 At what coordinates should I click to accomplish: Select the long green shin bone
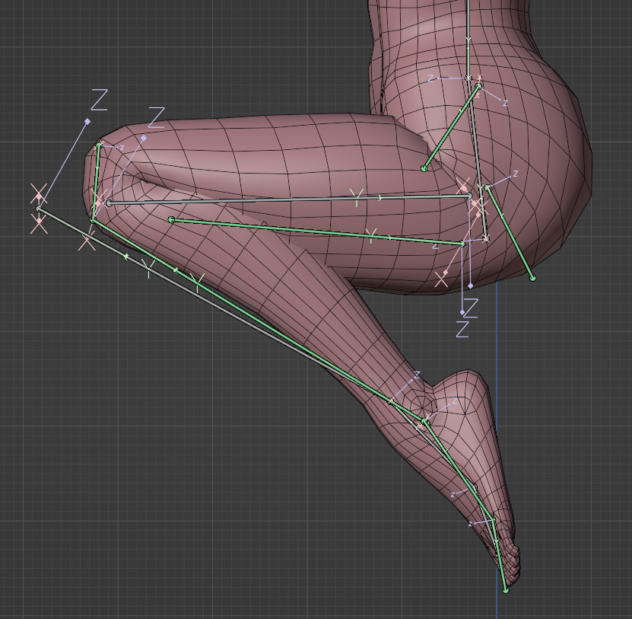[x=258, y=321]
